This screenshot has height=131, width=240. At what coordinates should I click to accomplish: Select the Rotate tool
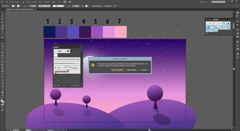tap(2, 50)
